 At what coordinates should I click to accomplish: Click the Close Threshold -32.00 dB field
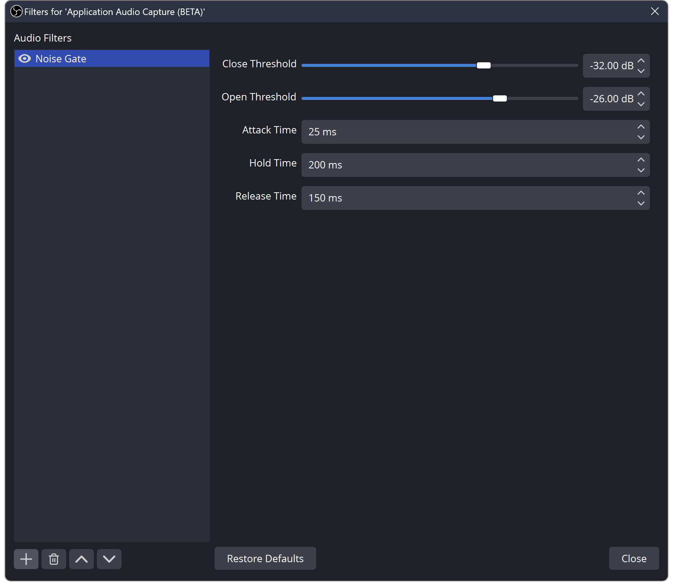click(x=611, y=66)
